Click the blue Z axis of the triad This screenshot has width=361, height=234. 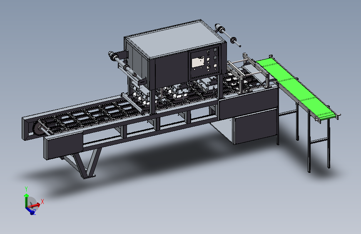coord(30,211)
